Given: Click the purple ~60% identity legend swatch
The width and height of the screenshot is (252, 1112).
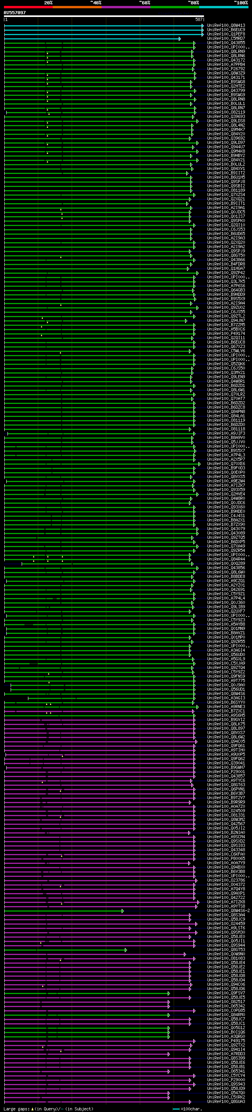Looking at the screenshot, I should click(126, 7).
